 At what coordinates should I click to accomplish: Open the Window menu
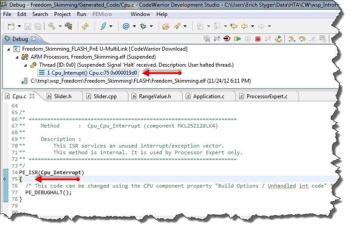140,14
